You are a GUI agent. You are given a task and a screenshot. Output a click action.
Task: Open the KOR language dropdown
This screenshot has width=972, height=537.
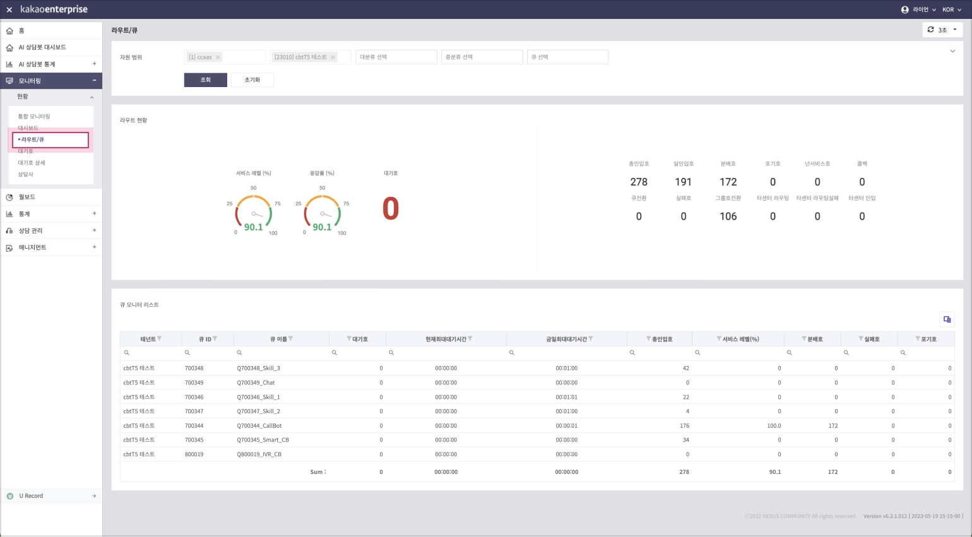pos(951,9)
